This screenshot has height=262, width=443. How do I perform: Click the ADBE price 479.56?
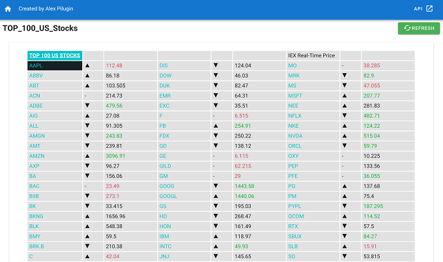click(114, 106)
